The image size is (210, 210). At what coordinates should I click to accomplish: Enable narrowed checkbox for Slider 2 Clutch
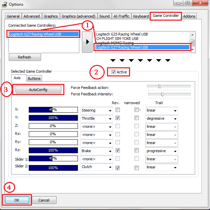tap(136, 168)
